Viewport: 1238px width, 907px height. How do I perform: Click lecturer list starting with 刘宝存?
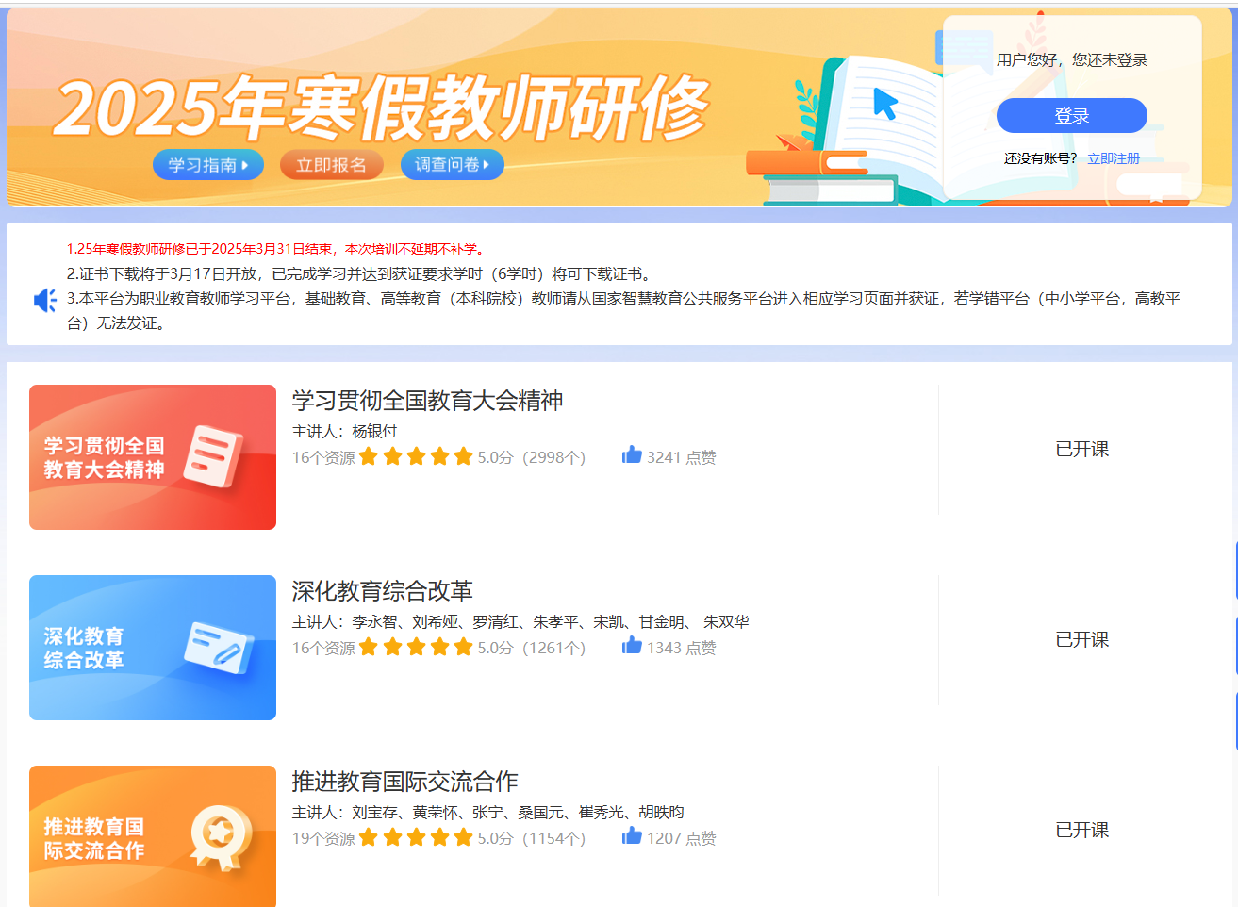tap(487, 813)
